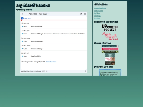Open the Rose Among the Thorns logo
The width and height of the screenshot is (143, 107).
tap(110, 36)
